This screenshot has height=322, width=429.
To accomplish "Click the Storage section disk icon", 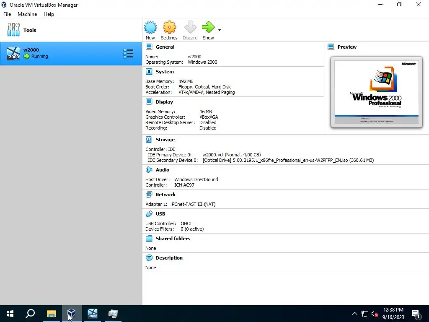I will [149, 140].
